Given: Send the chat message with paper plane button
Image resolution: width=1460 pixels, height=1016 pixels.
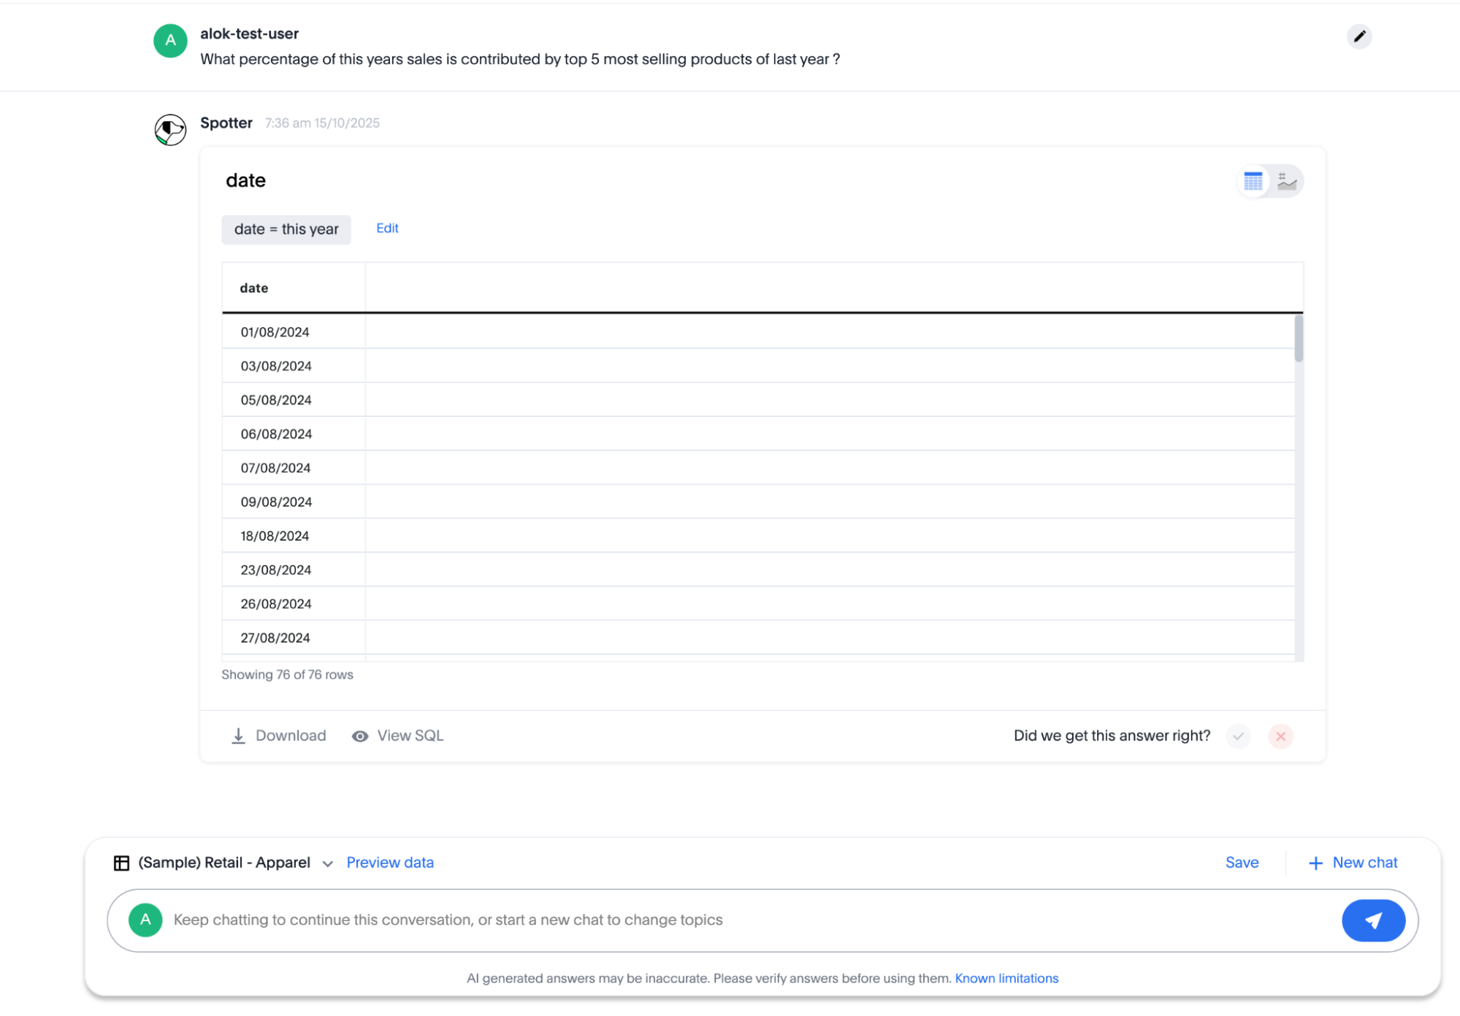Looking at the screenshot, I should pyautogui.click(x=1373, y=920).
